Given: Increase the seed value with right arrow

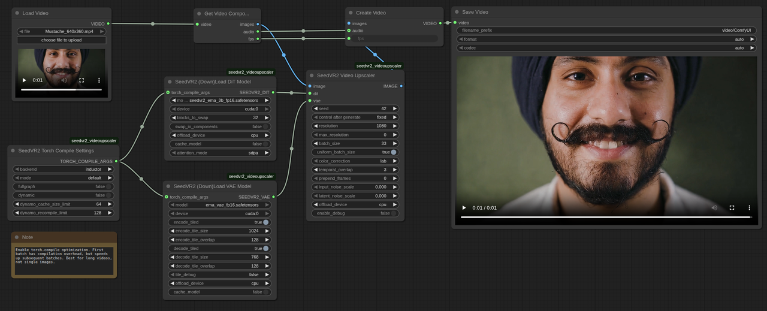Looking at the screenshot, I should (x=395, y=109).
